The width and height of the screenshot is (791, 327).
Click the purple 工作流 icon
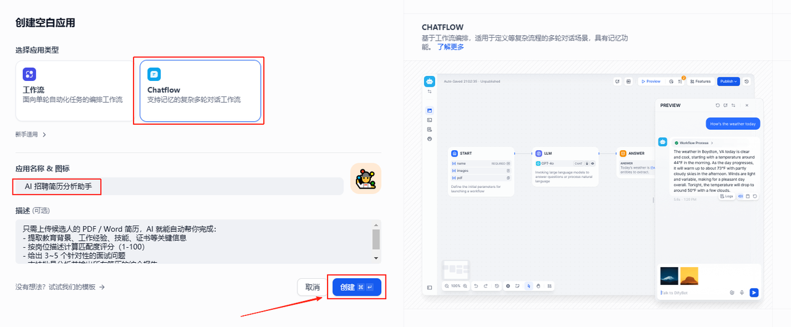30,75
